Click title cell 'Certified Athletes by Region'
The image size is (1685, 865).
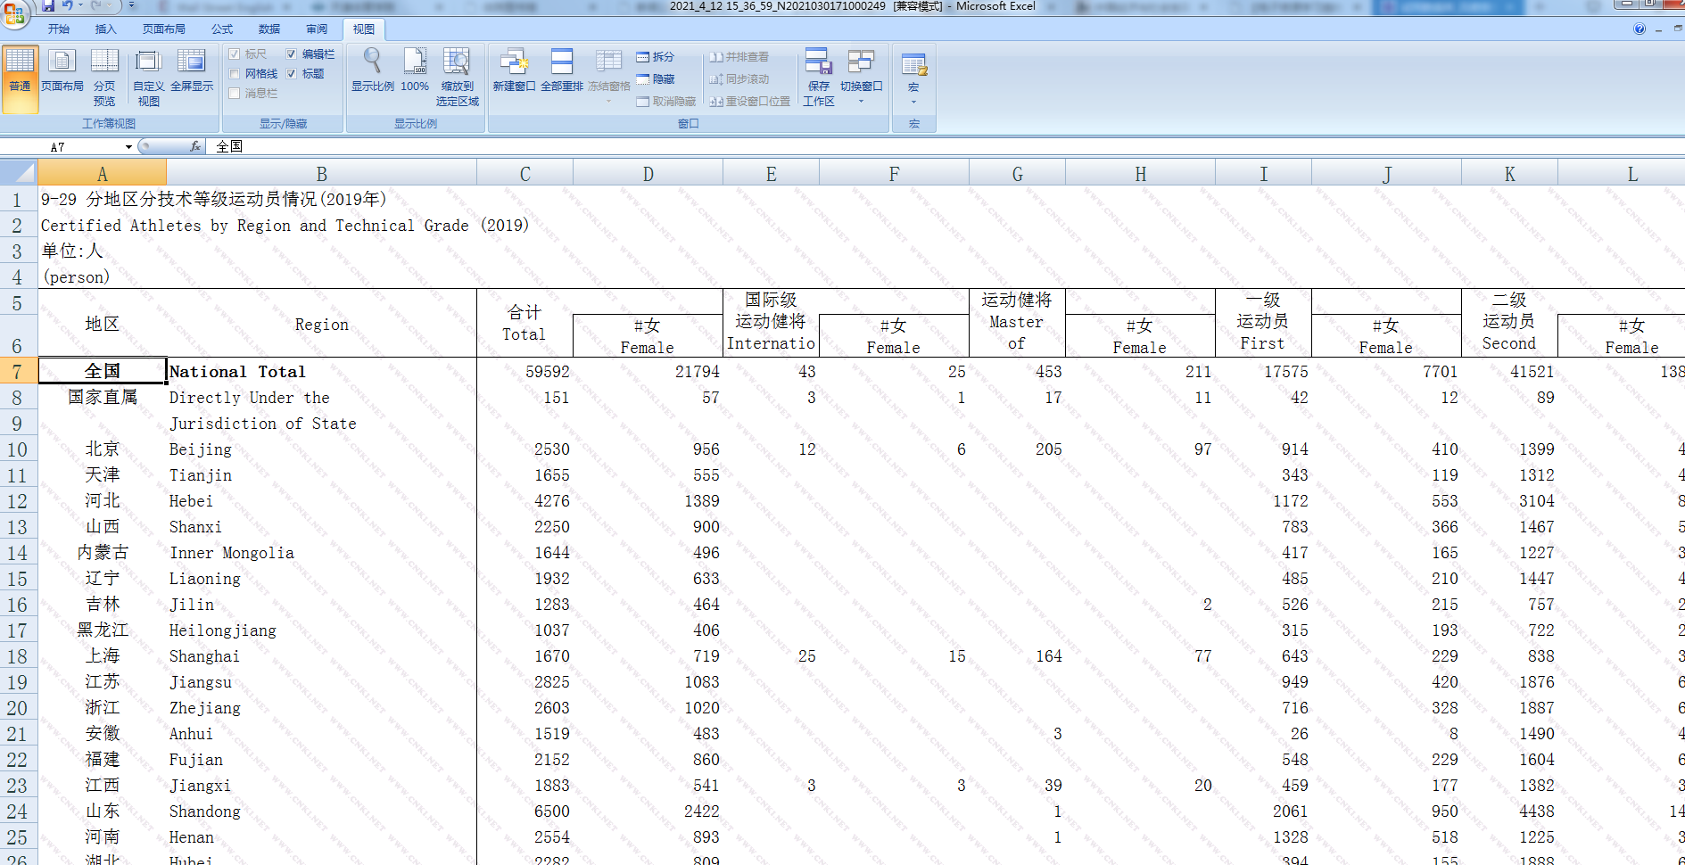coord(285,226)
